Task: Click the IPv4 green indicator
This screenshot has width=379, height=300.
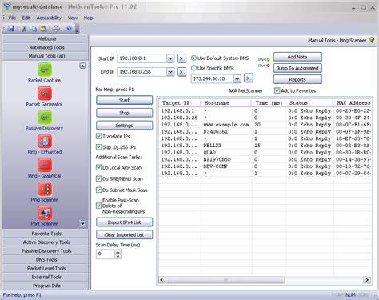Action: pos(268,59)
